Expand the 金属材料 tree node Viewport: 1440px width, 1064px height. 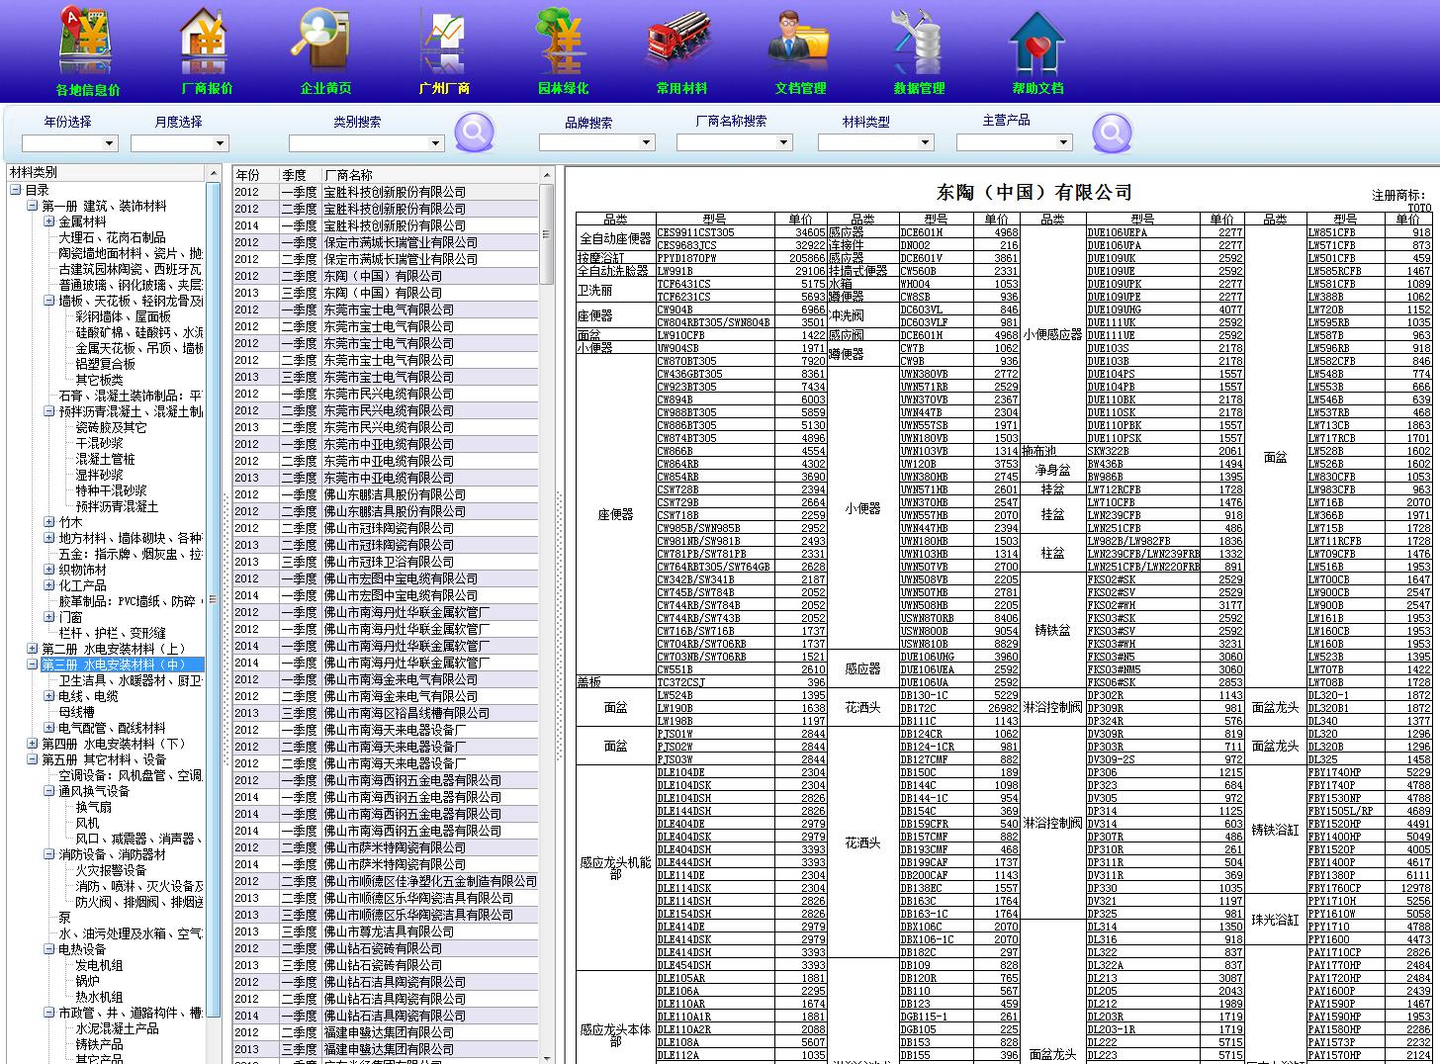49,222
